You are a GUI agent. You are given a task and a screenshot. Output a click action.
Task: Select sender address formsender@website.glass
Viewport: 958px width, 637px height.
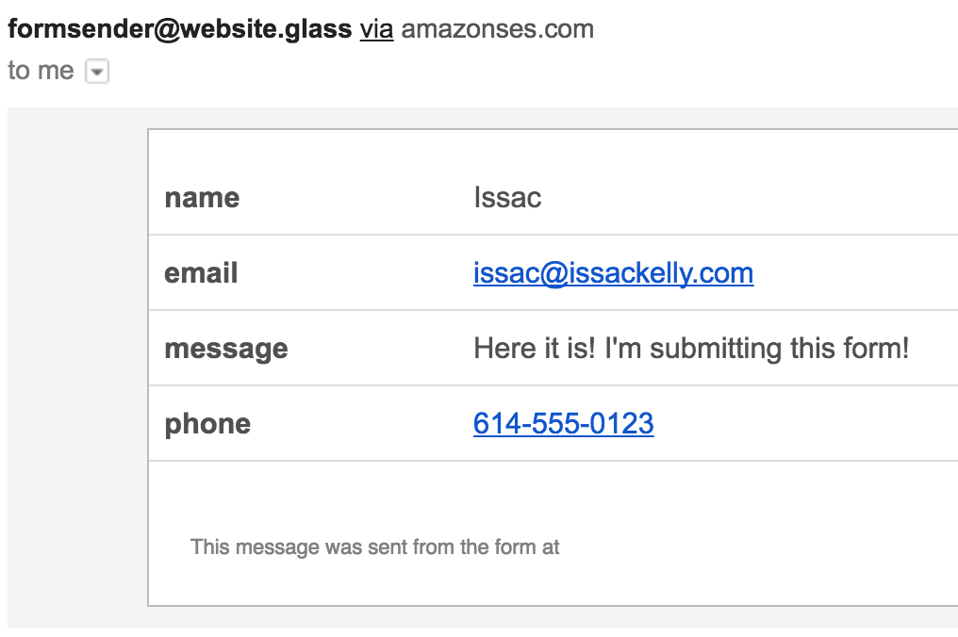pyautogui.click(x=179, y=29)
